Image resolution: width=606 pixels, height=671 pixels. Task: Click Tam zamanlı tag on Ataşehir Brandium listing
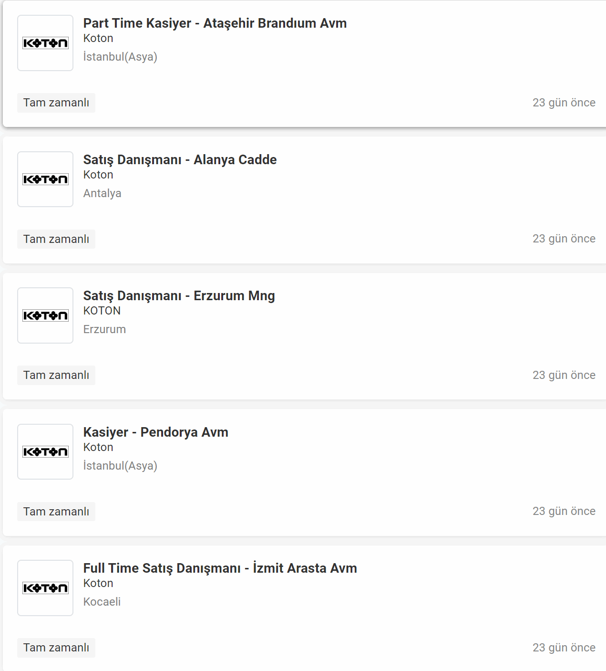coord(56,103)
